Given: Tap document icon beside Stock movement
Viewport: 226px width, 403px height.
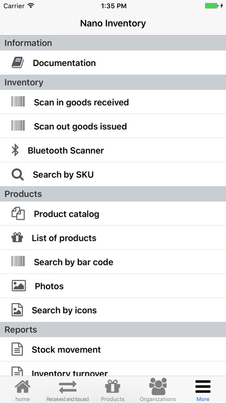Looking at the screenshot, I should click(x=17, y=349).
